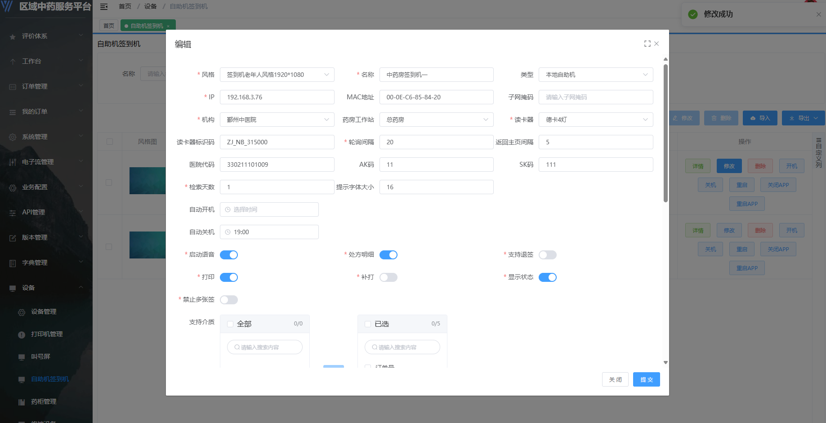Collapse the sidebar using the hamburger icon

tap(104, 6)
